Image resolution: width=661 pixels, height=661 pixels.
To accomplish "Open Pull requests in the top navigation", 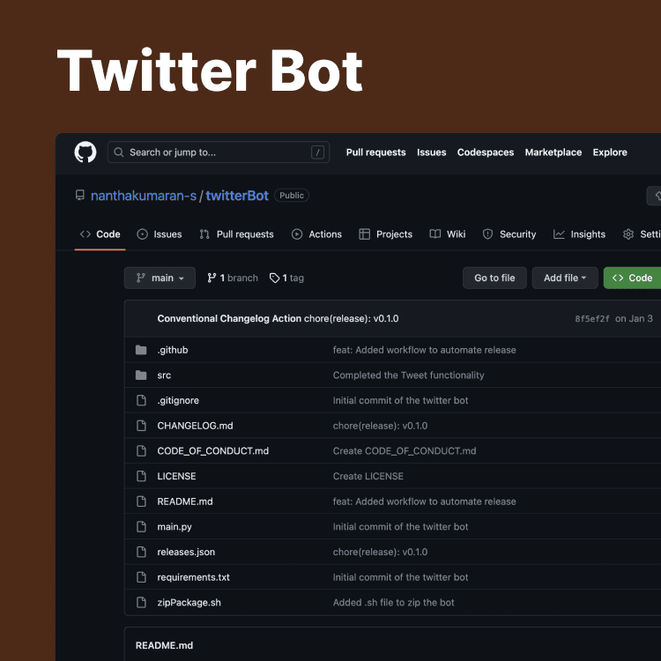I will (x=376, y=152).
